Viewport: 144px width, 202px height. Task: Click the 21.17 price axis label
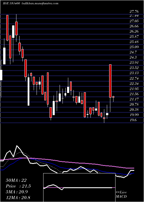(x=134, y=99)
